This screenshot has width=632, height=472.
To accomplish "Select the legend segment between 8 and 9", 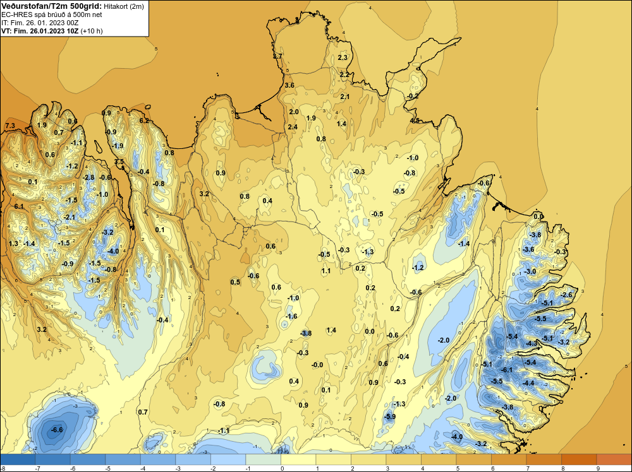I will [x=579, y=459].
